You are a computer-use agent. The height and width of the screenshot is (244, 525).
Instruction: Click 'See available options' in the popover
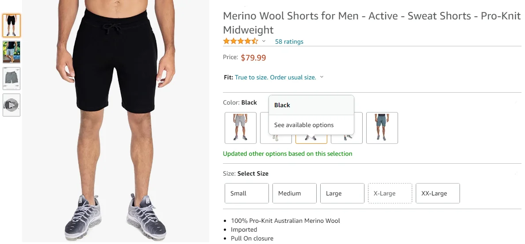click(x=304, y=125)
